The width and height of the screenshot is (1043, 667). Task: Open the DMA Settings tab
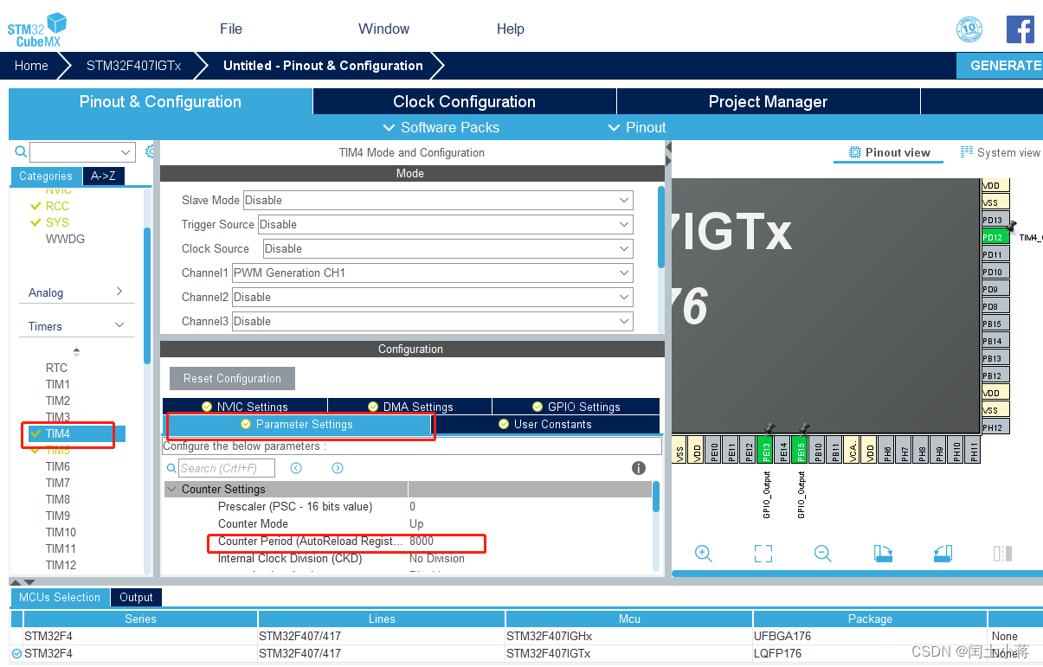coord(410,407)
